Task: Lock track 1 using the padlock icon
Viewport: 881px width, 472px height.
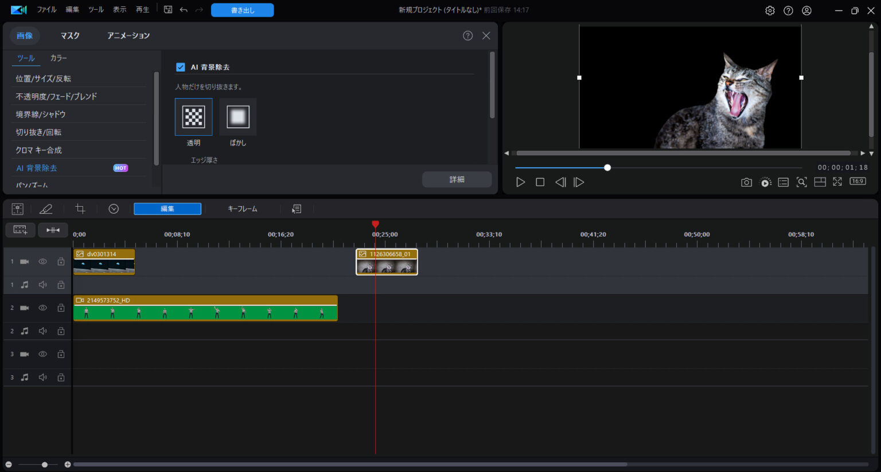Action: coord(60,261)
